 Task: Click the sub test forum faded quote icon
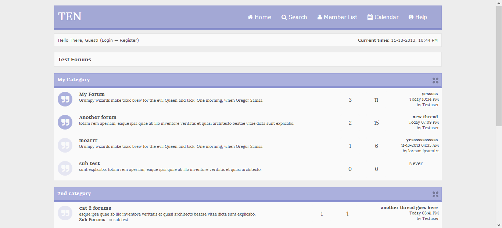pyautogui.click(x=65, y=168)
